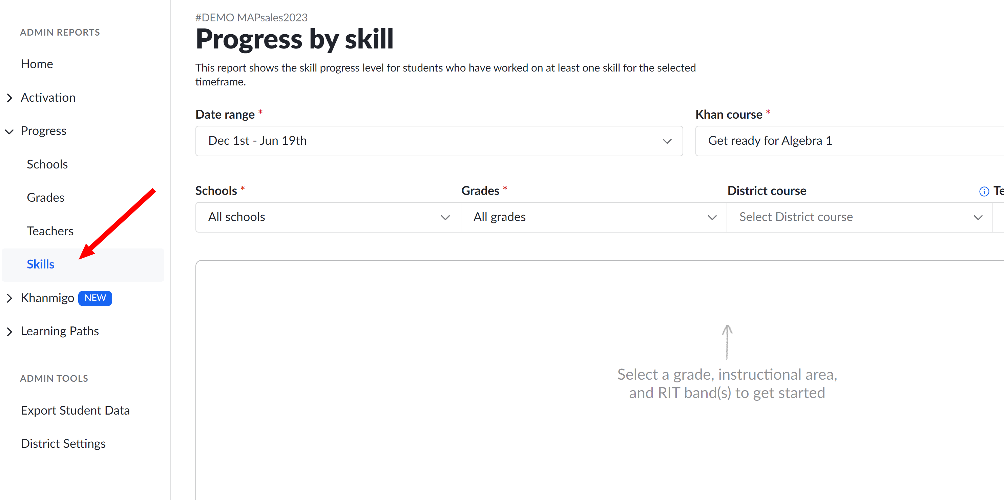Screen dimensions: 1004x500
Task: Open the Khan course selector
Action: pyautogui.click(x=850, y=141)
